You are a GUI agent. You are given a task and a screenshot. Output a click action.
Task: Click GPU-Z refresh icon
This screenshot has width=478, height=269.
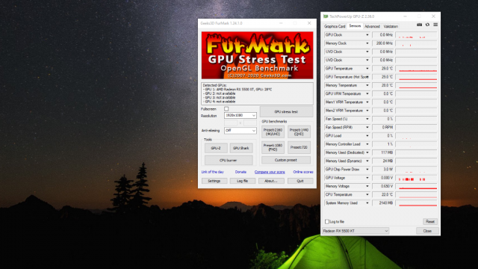coord(427,25)
